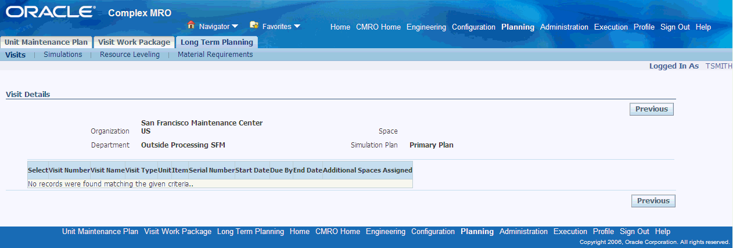Click footer Profile link
Screen dimensions: 733x248
tap(603, 231)
